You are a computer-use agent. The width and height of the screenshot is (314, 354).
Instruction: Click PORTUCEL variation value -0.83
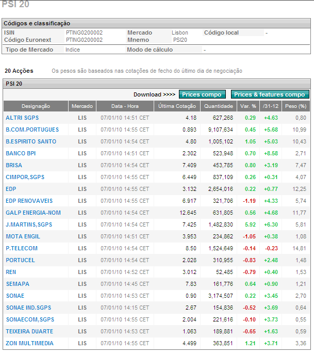click(x=249, y=260)
